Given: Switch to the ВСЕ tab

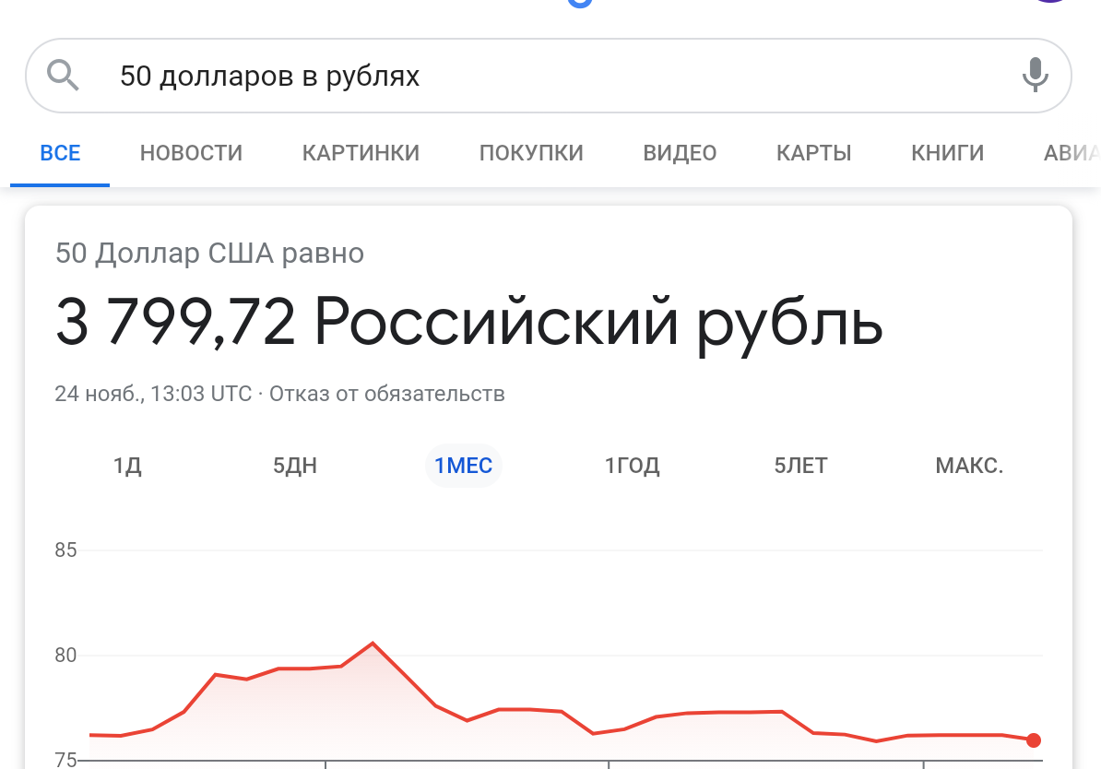Looking at the screenshot, I should coord(60,153).
